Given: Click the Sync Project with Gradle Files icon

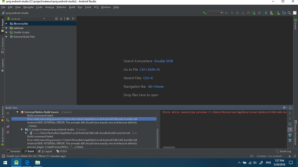Looking at the screenshot, I should point(266,13).
